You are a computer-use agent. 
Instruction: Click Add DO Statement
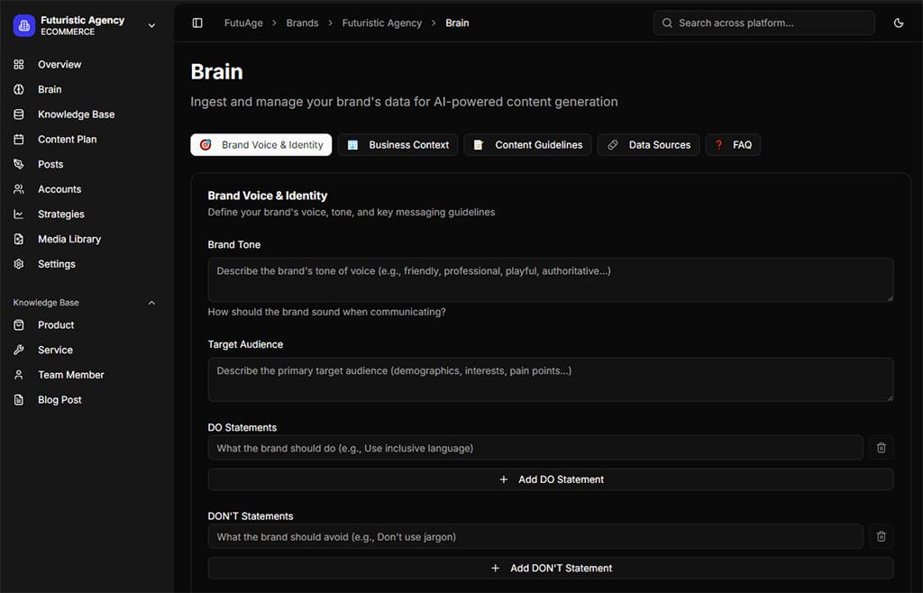[551, 479]
